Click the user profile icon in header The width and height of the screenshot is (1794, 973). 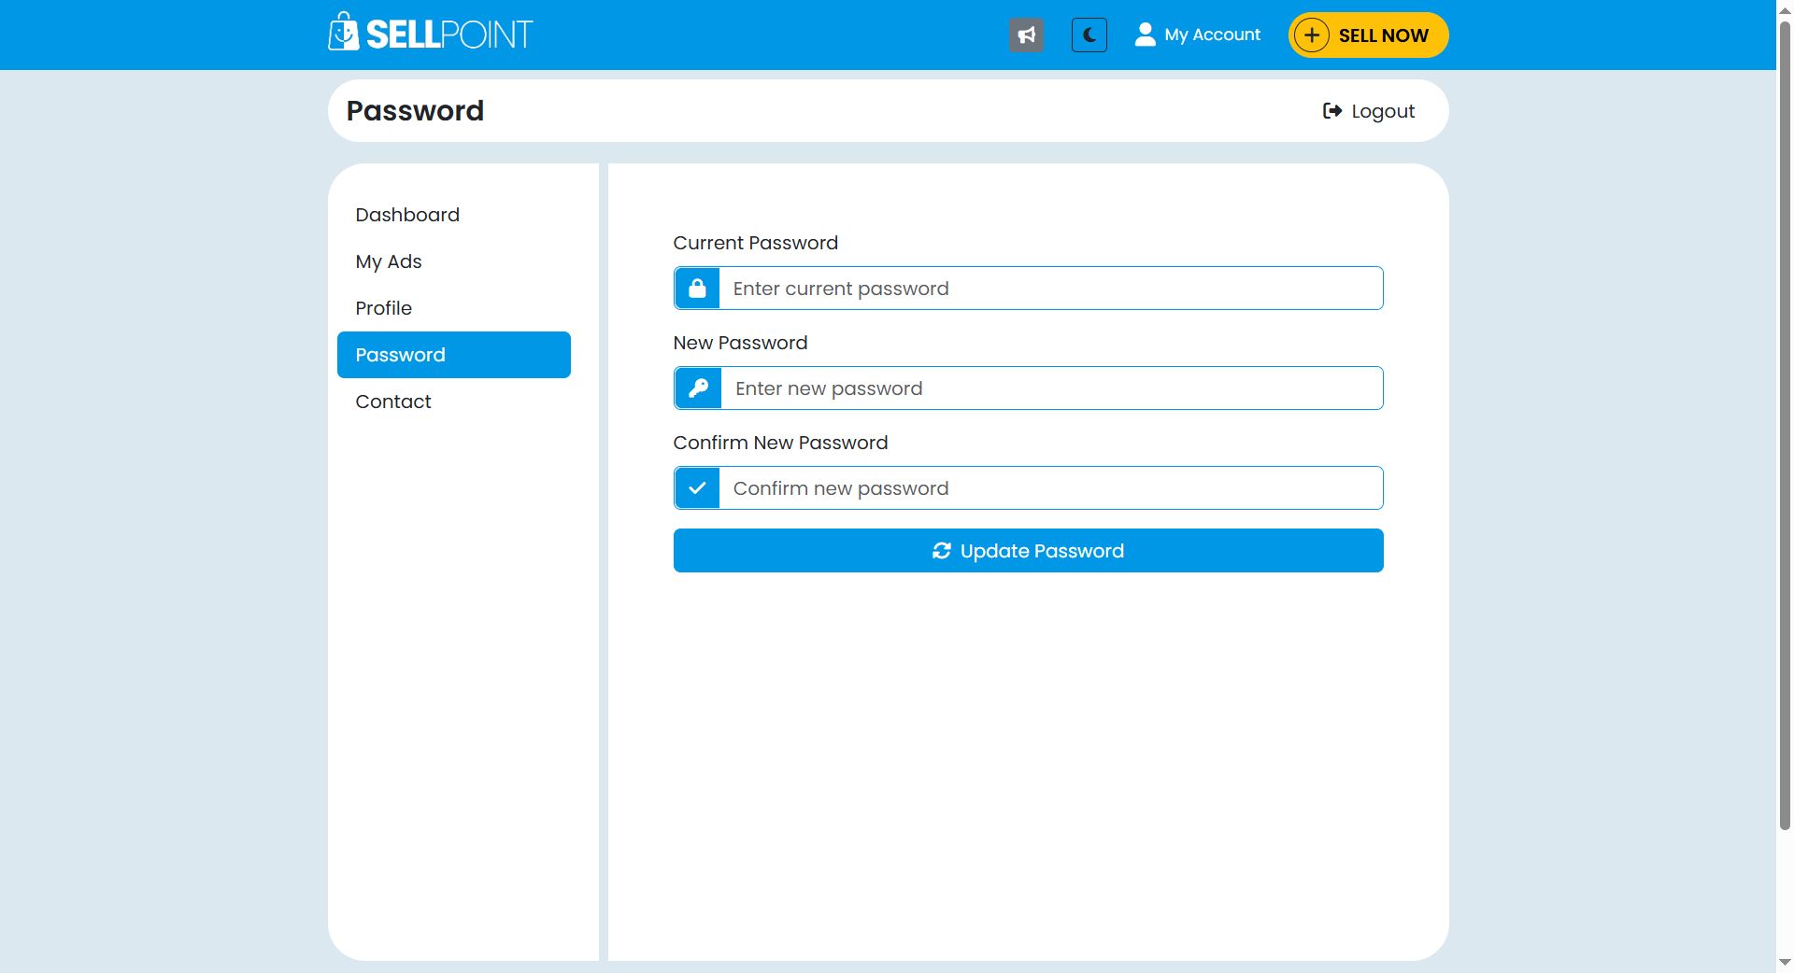[x=1145, y=35]
